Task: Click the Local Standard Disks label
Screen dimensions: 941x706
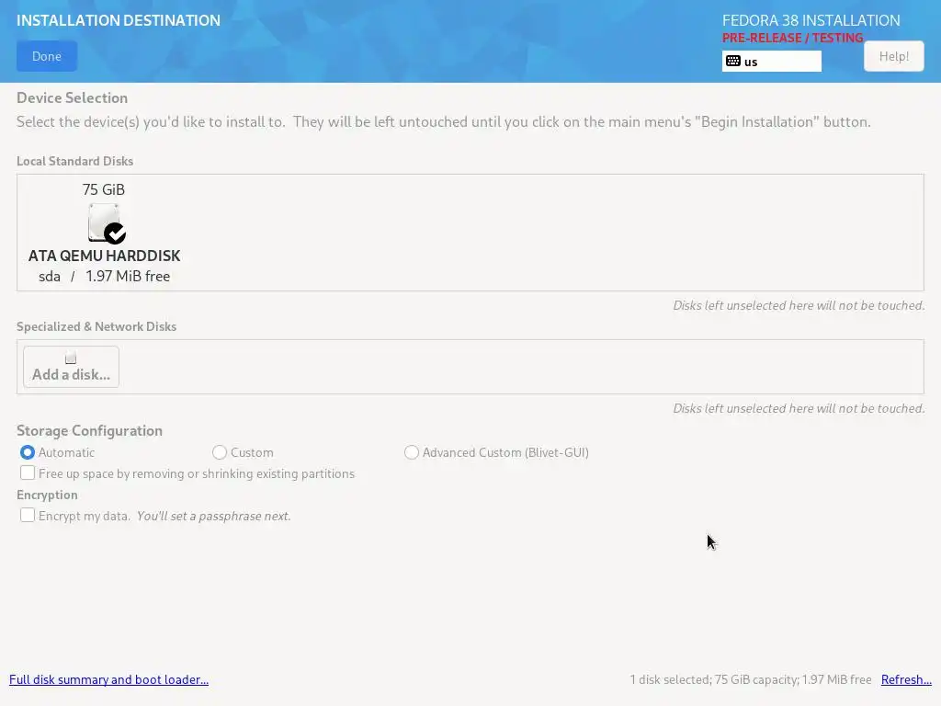Action: click(75, 161)
